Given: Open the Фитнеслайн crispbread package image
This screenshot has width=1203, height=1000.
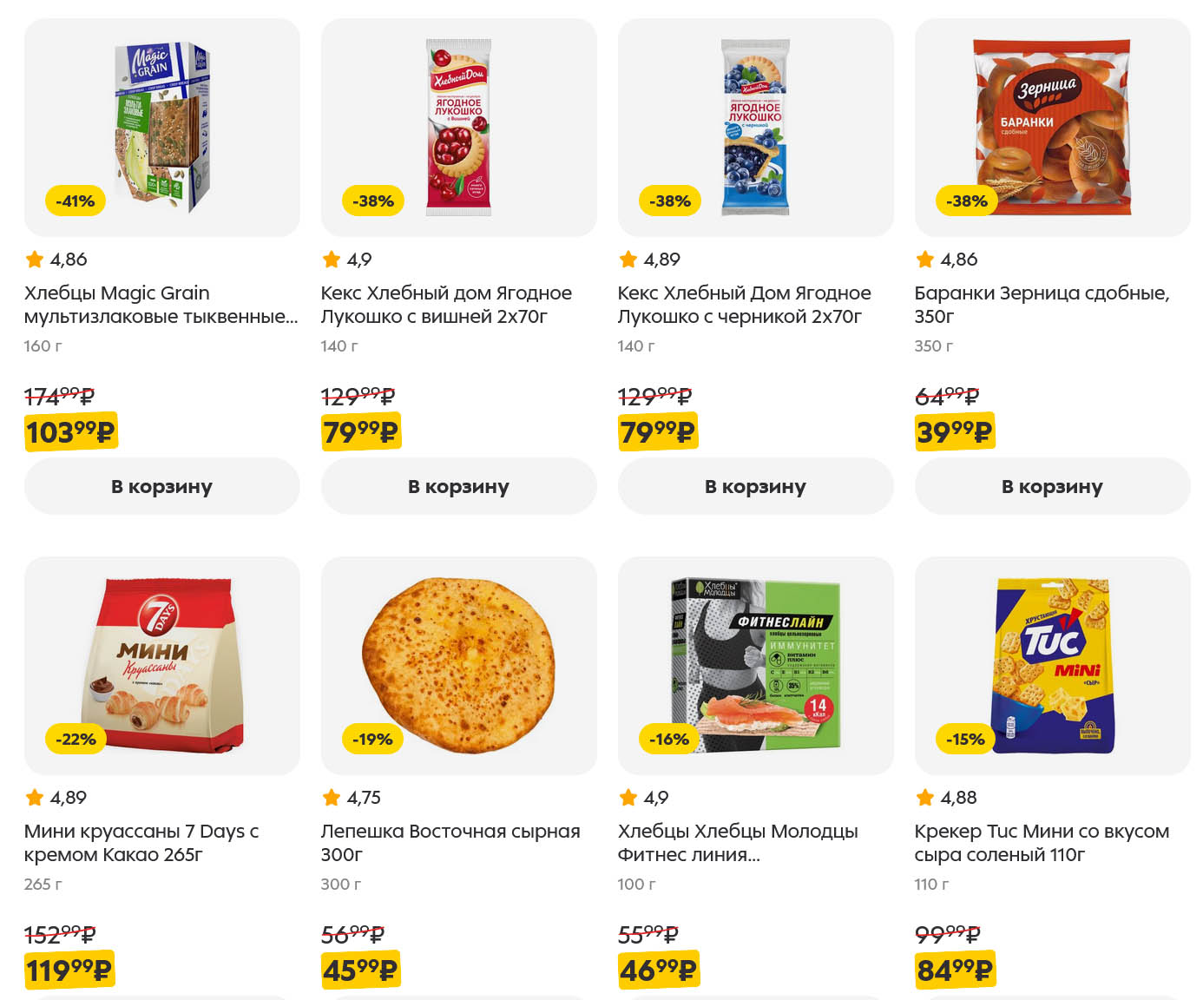Looking at the screenshot, I should pos(755,665).
